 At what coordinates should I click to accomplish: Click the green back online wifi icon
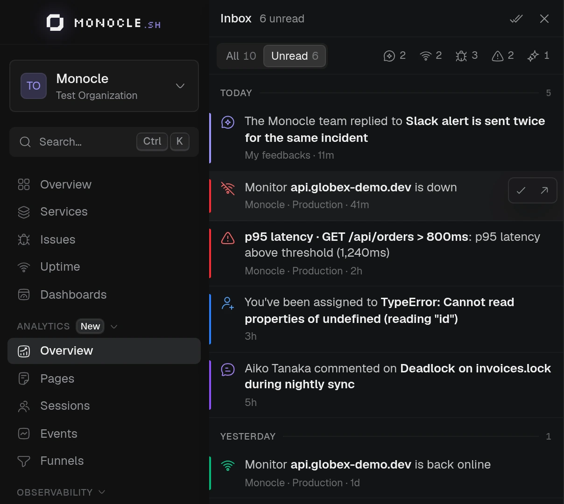point(228,466)
